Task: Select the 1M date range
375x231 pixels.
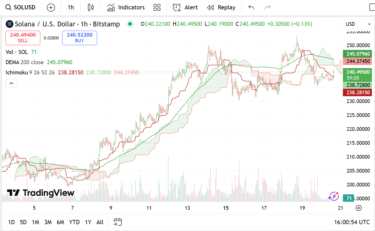Action: coord(35,222)
